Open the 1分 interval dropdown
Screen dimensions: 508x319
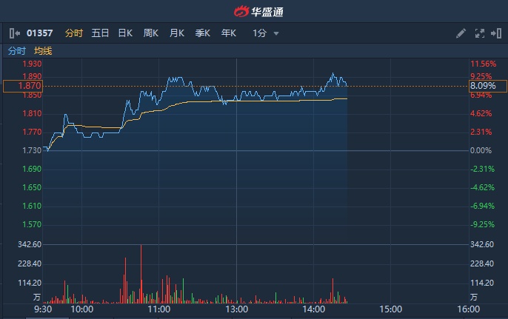(x=259, y=33)
